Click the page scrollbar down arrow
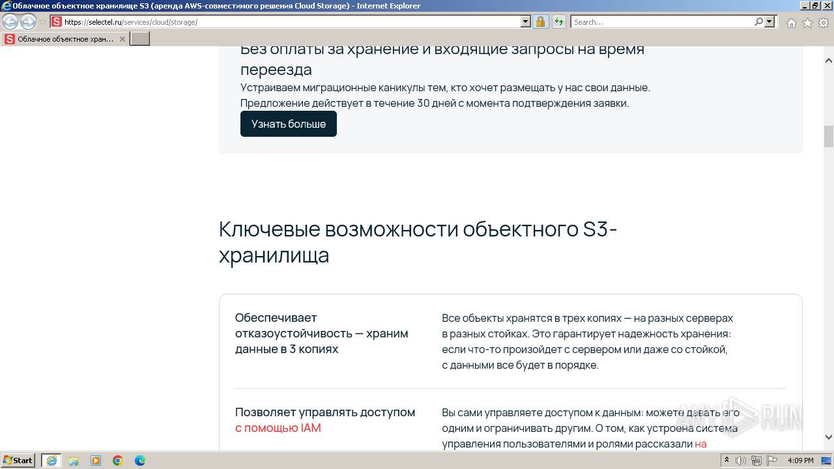This screenshot has width=834, height=469. (829, 437)
